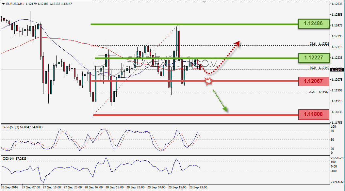This screenshot has width=345, height=191.
Task: Click the red 1.11808 support label
Action: 314,114
